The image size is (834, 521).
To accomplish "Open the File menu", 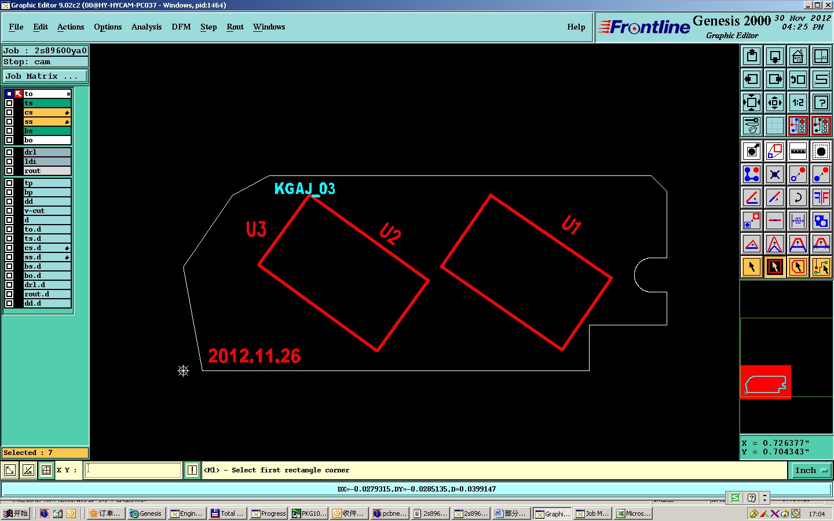I will point(16,27).
